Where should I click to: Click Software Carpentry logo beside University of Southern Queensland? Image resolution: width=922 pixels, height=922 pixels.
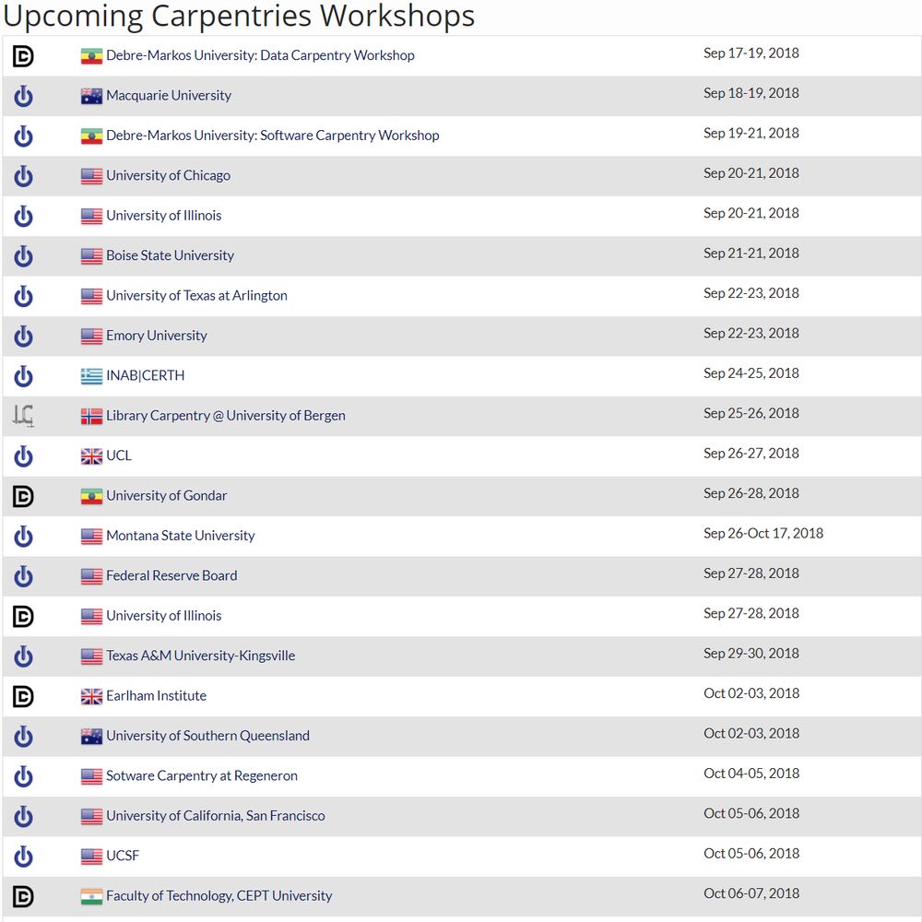[x=23, y=736]
